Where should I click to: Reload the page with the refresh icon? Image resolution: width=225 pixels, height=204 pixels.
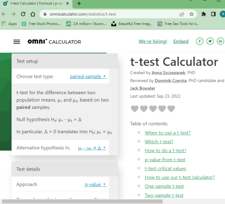pyautogui.click(x=23, y=14)
